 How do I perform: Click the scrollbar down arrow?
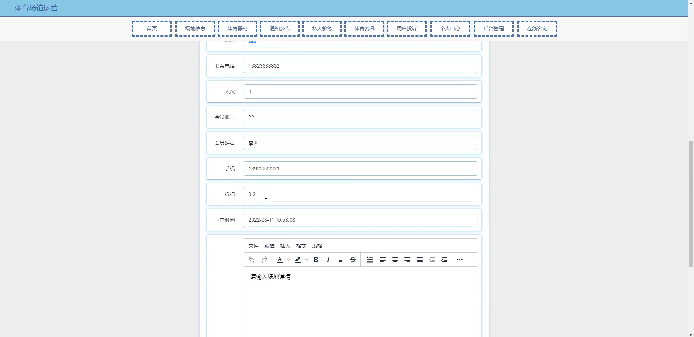(x=691, y=334)
